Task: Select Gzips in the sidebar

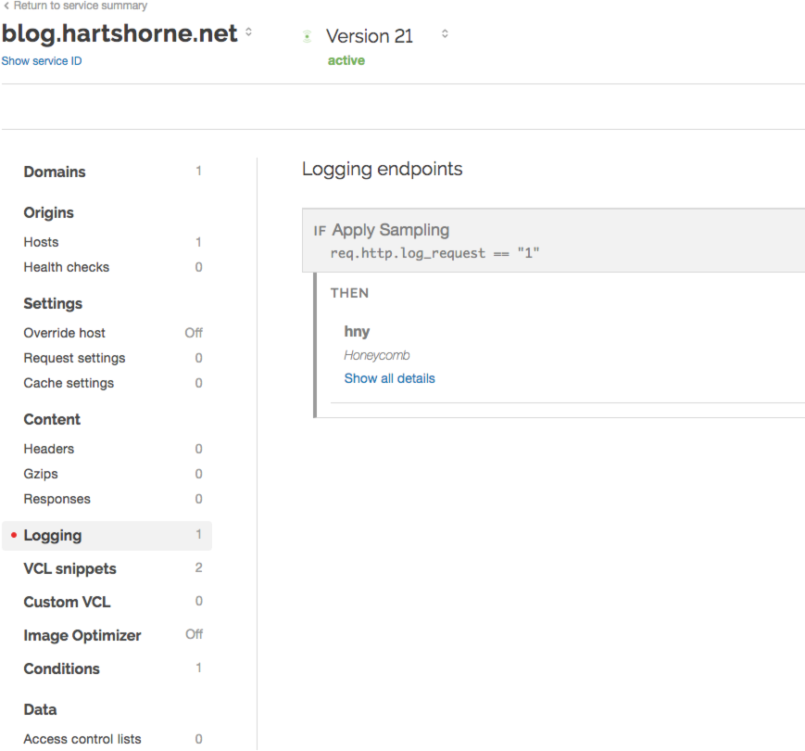Action: (41, 474)
